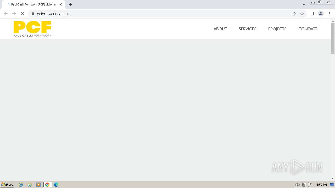
Task: Share this page icon
Action: (x=294, y=14)
